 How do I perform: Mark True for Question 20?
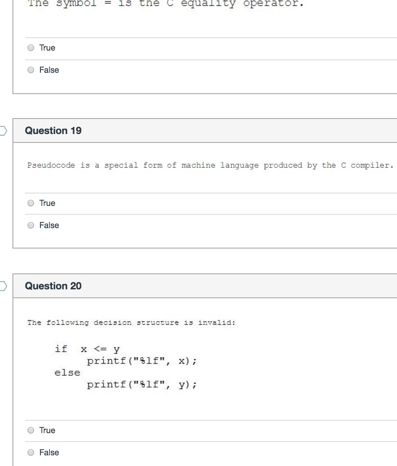coord(31,430)
